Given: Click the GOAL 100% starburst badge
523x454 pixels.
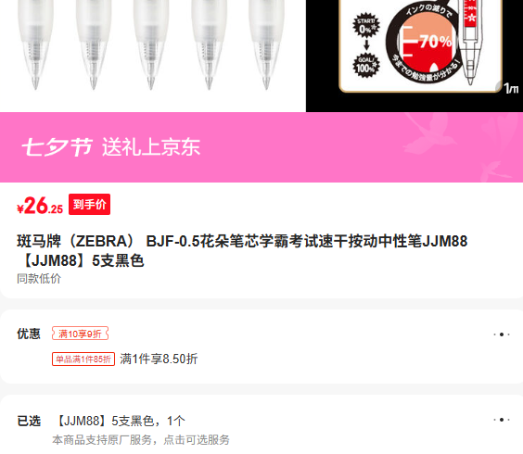Looking at the screenshot, I should pyautogui.click(x=366, y=66).
